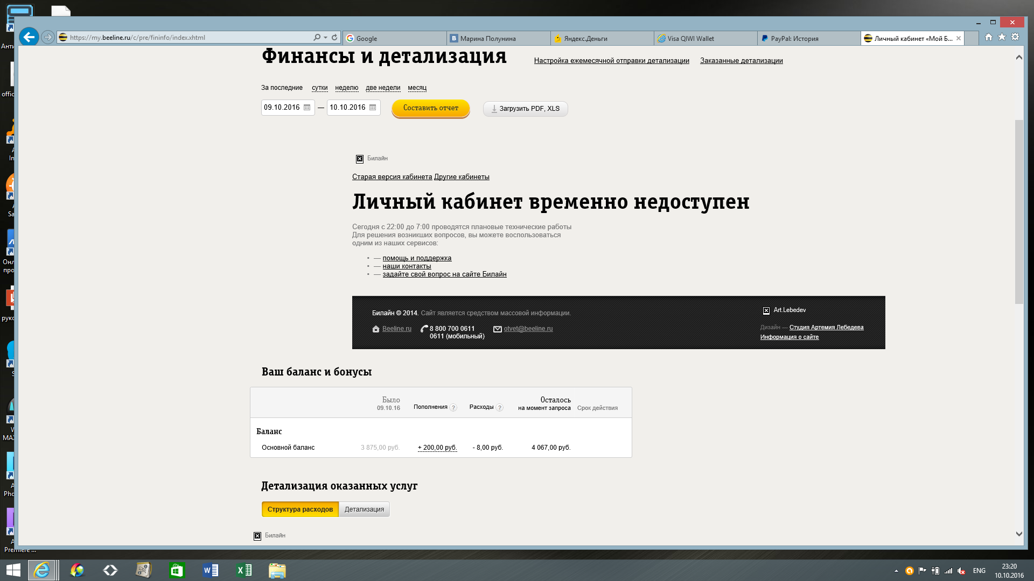This screenshot has width=1034, height=581.
Task: Open Заказанные детализации link
Action: (x=741, y=61)
